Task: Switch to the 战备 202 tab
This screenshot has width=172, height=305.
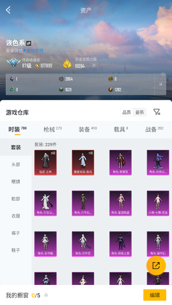Action: (x=154, y=129)
